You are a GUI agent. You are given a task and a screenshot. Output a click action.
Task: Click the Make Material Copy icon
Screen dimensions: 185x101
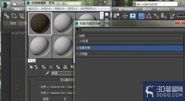coord(58,67)
